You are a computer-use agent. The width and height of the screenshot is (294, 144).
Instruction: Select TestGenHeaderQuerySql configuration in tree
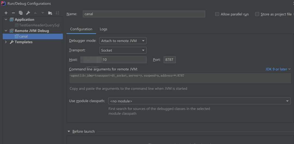point(39,25)
